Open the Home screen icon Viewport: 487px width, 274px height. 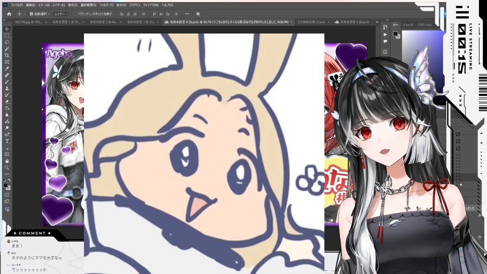9,14
